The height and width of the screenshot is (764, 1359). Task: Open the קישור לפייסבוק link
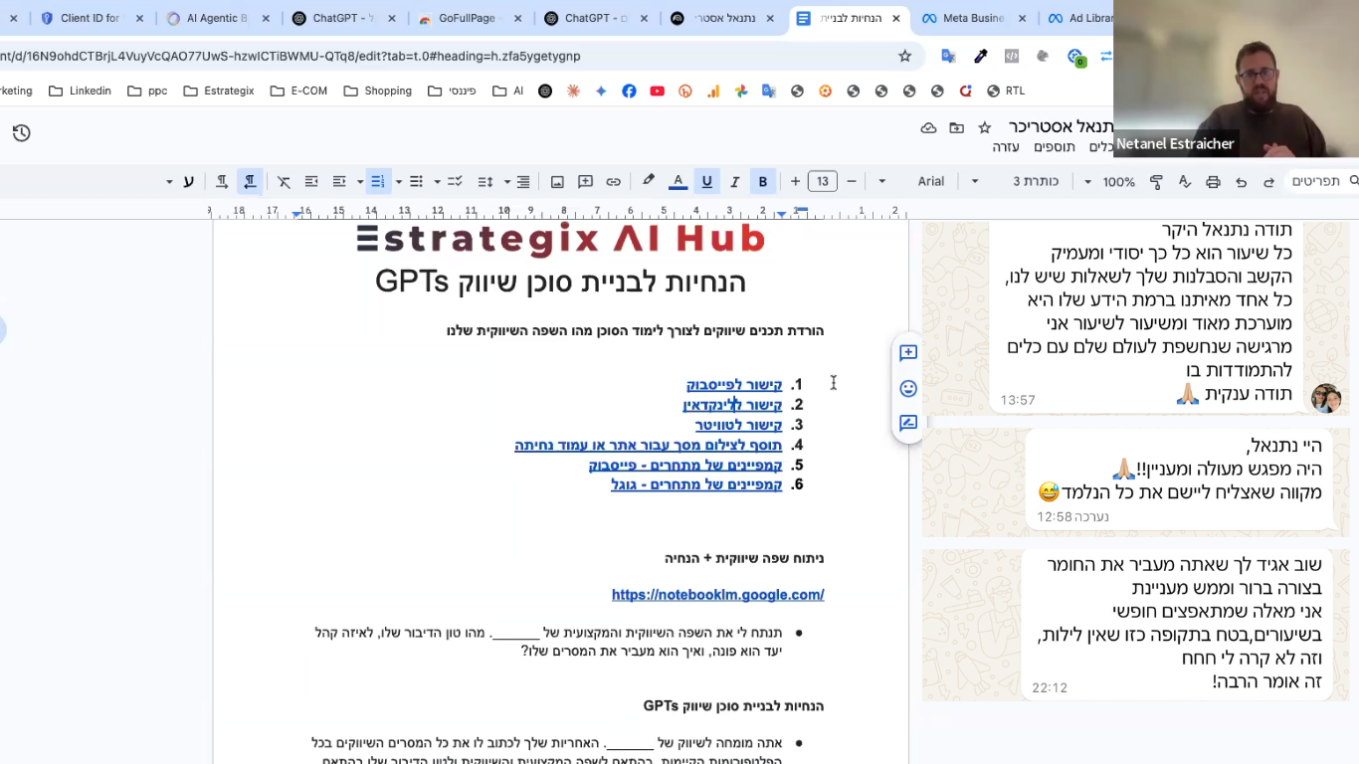[x=734, y=385]
